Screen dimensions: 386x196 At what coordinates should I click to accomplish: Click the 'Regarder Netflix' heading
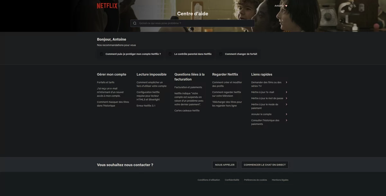coord(225,75)
